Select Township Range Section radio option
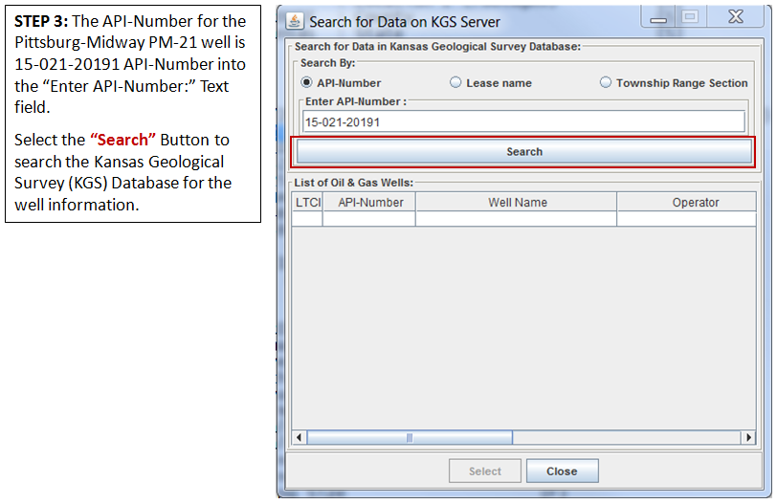Image resolution: width=777 pixels, height=504 pixels. click(605, 82)
